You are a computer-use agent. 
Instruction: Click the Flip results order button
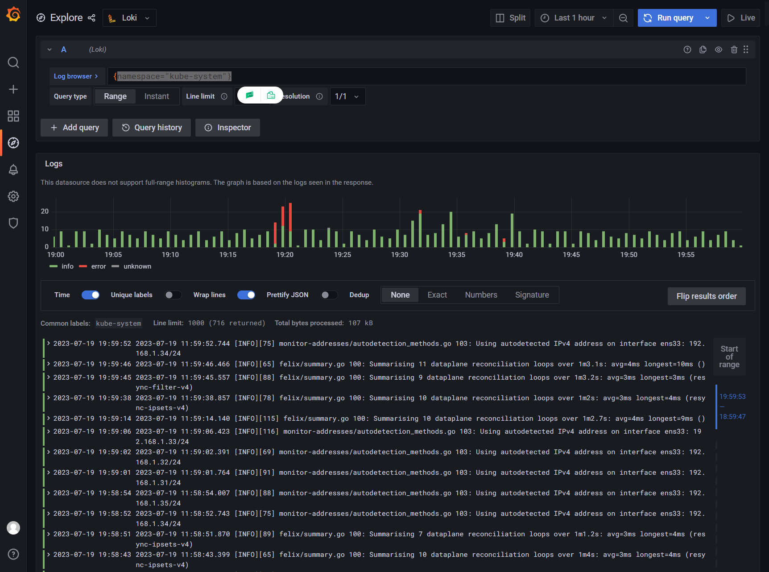coord(706,296)
